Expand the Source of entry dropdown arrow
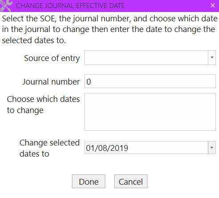This screenshot has width=219, height=198. [x=212, y=57]
